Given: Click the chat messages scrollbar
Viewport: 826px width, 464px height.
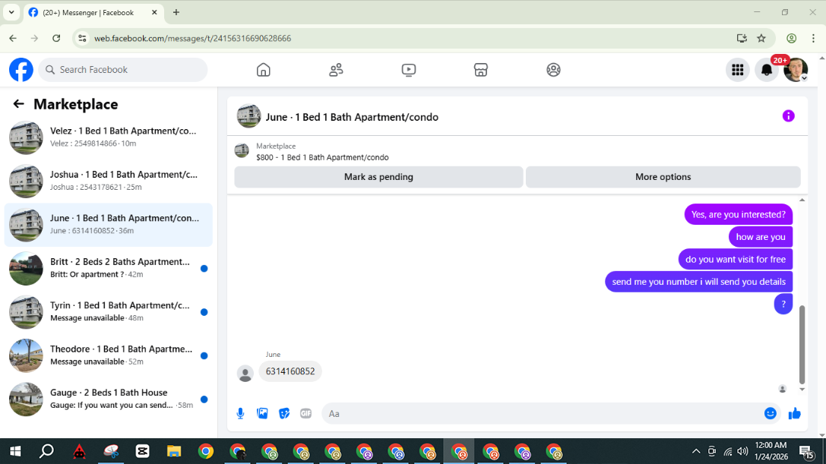Looking at the screenshot, I should [802, 345].
